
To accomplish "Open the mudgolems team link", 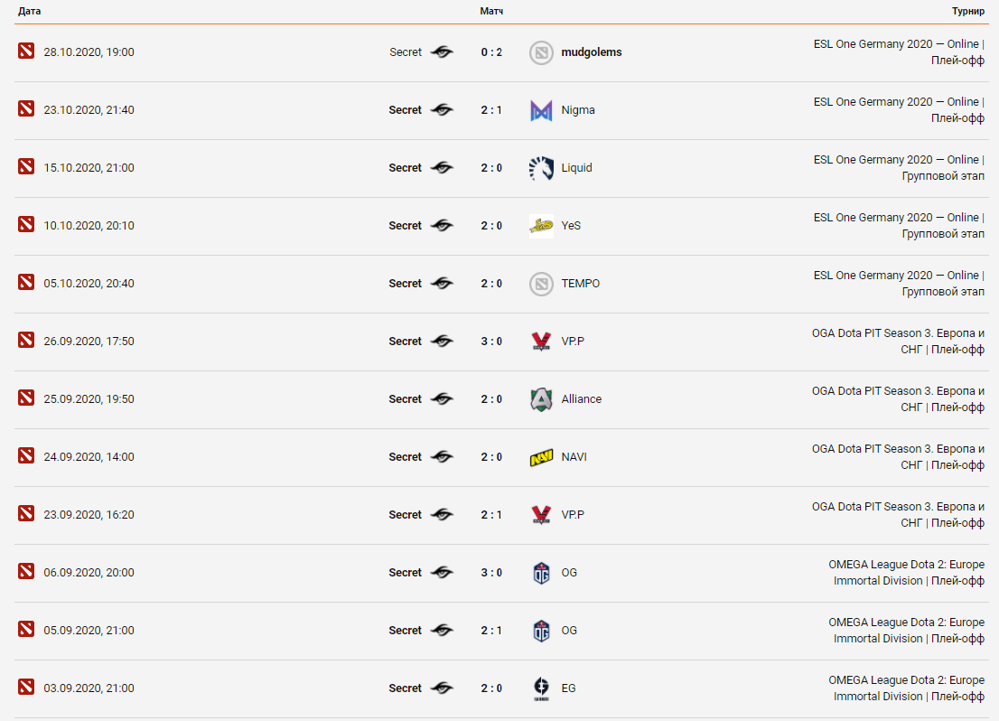I will (x=592, y=52).
